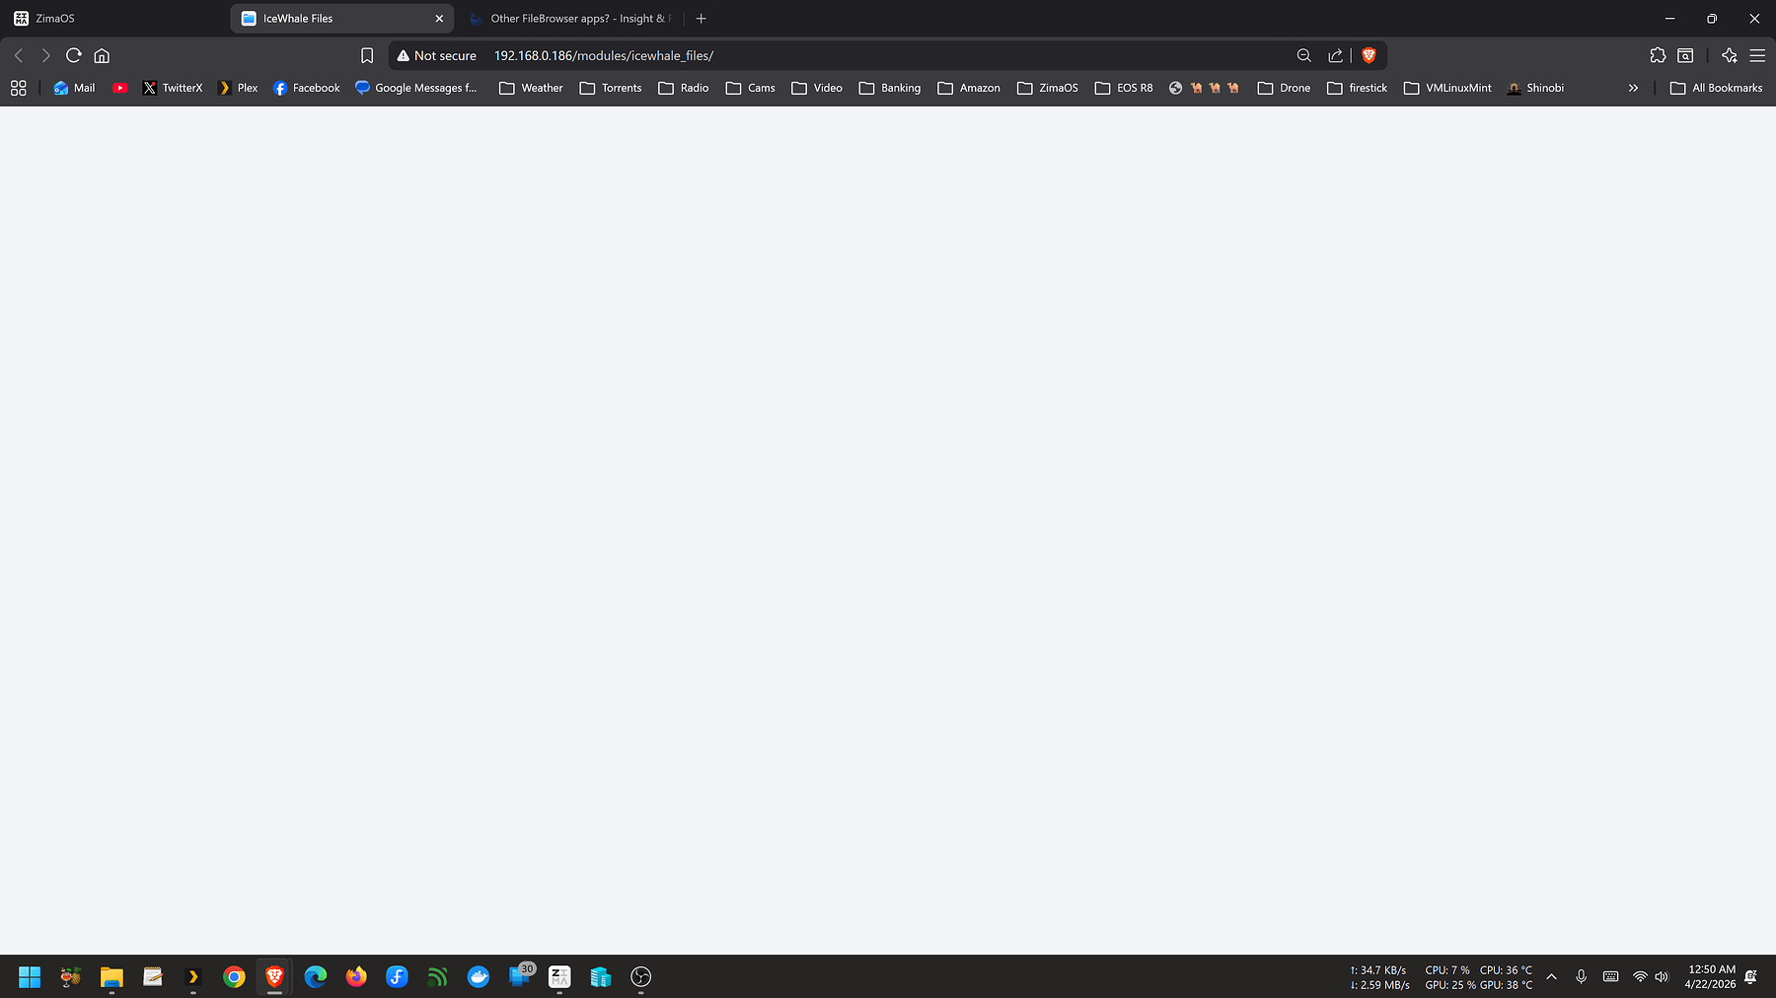The height and width of the screenshot is (998, 1776).
Task: Click the Not secure site warning
Action: coord(436,56)
